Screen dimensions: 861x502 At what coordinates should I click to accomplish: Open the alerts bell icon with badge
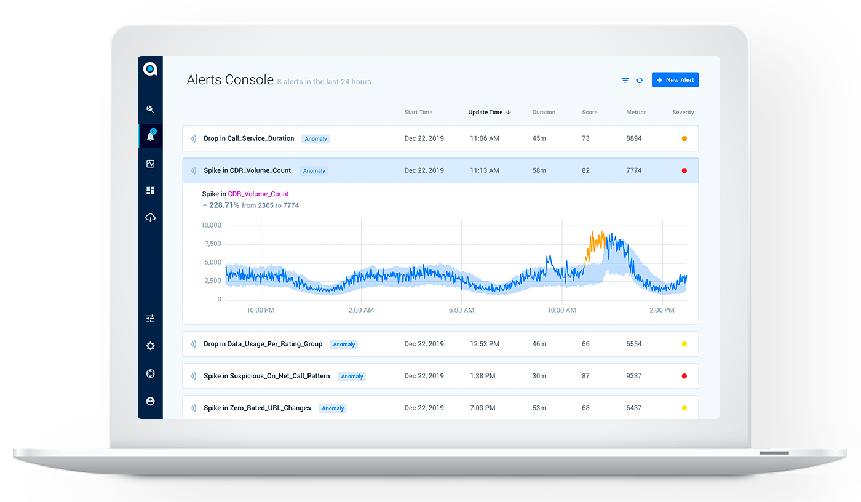point(150,135)
